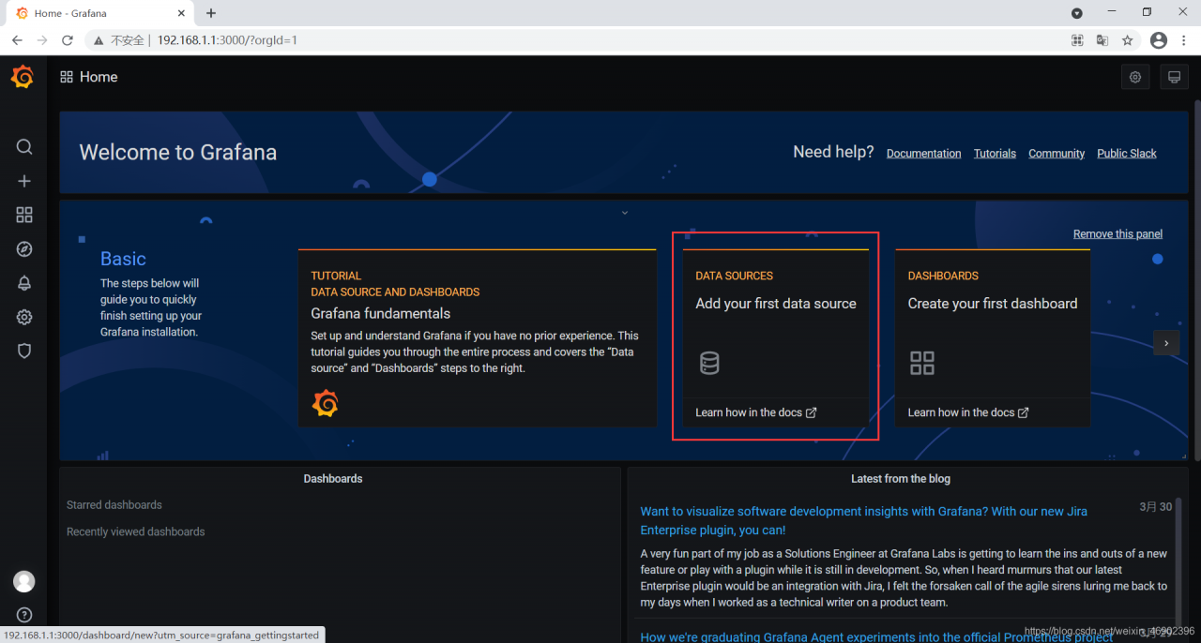Click the blog date 3月 30
This screenshot has width=1201, height=643.
(x=1156, y=506)
